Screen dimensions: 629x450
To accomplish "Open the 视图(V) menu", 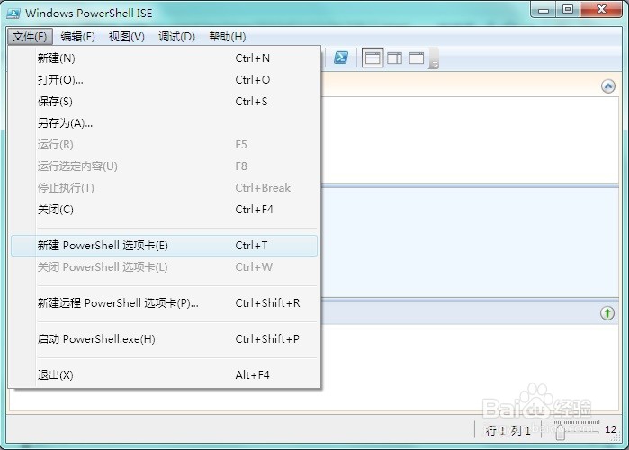I will pos(127,37).
